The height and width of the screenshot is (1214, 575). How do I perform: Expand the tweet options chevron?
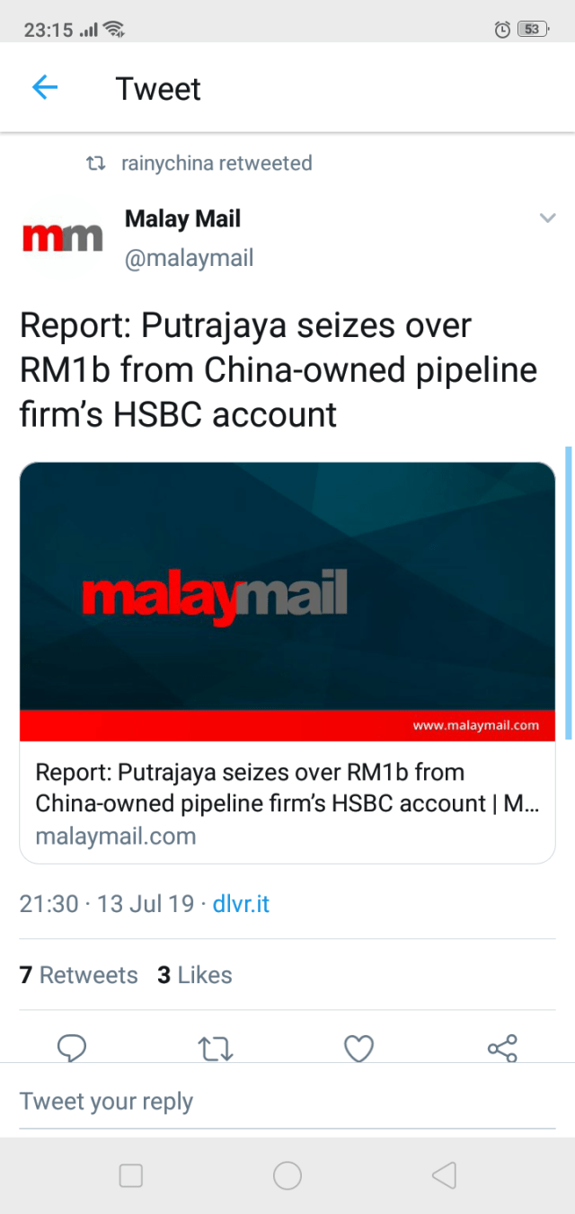[x=547, y=218]
